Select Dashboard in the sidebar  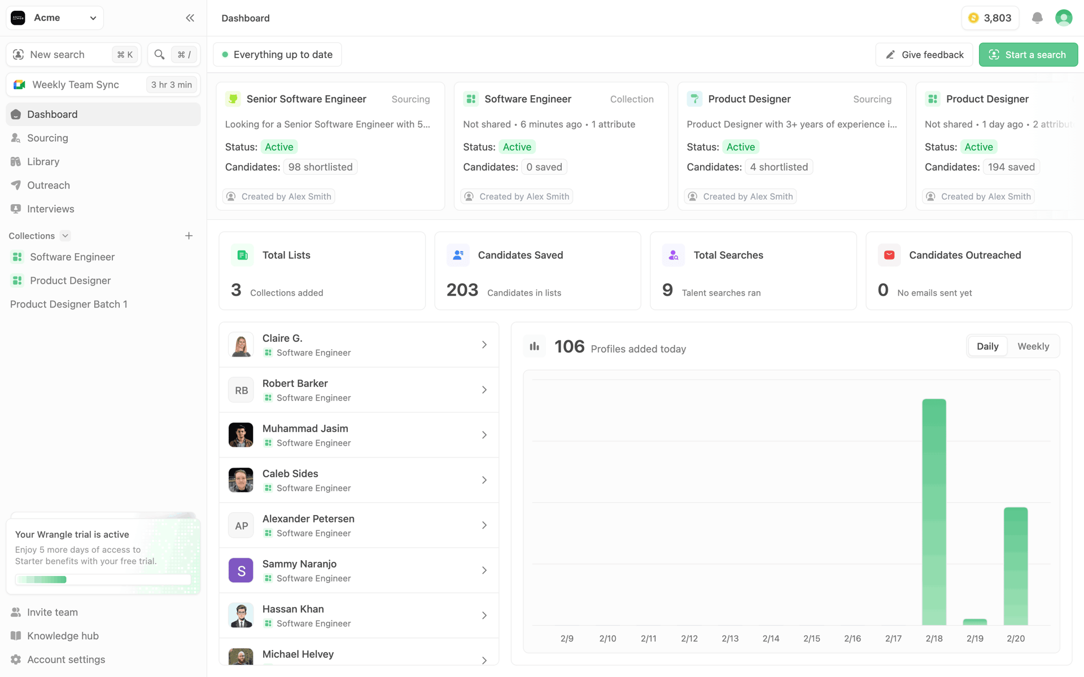tap(103, 115)
